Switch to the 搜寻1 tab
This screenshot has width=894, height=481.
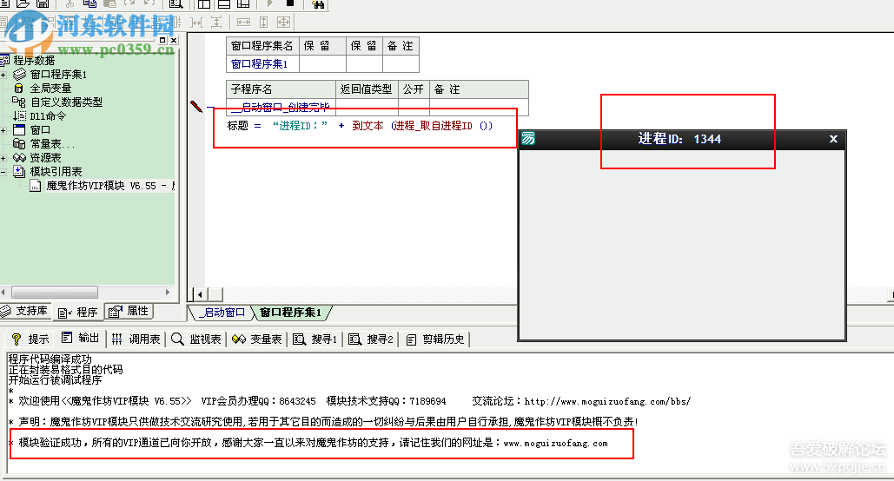click(x=315, y=339)
